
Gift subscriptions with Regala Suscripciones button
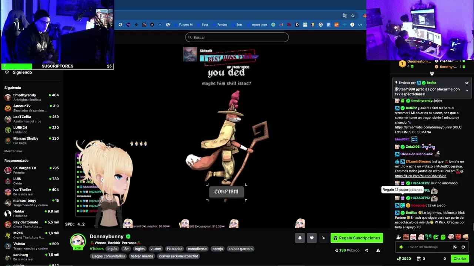point(357,238)
